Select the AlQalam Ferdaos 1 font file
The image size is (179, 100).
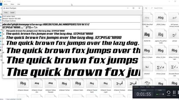pos(119,86)
